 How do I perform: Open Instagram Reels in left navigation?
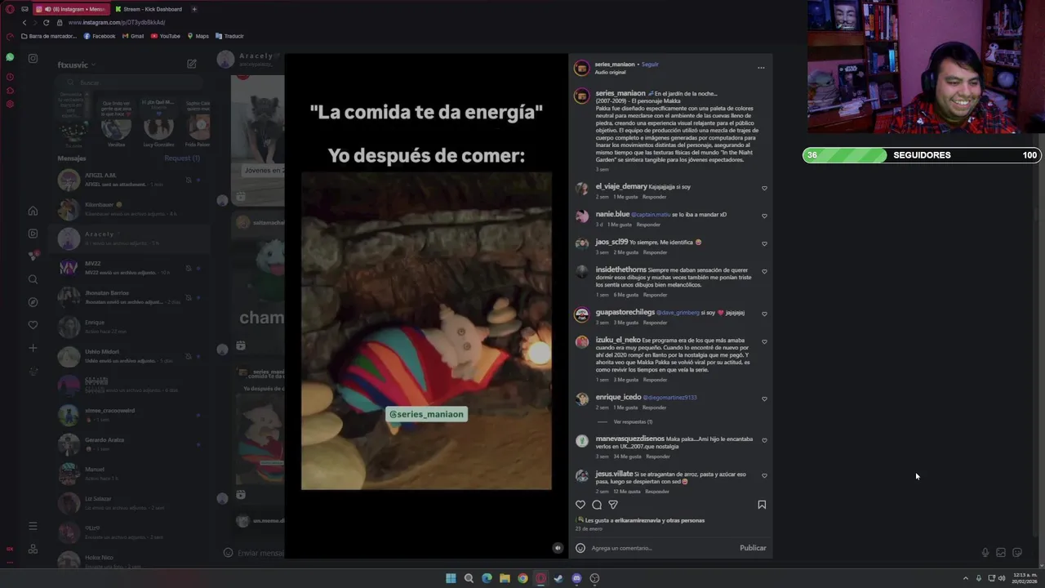click(33, 234)
